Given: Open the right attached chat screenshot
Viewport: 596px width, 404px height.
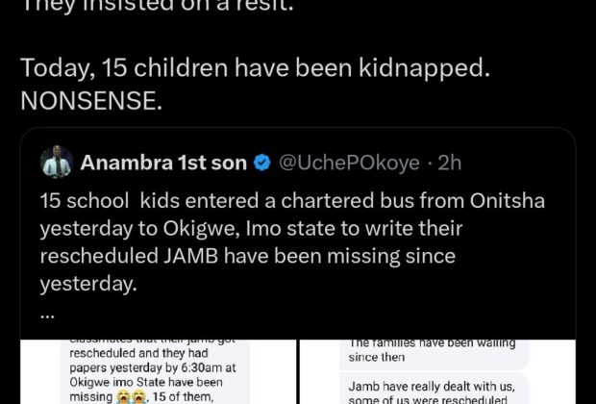Looking at the screenshot, I should pos(437,371).
